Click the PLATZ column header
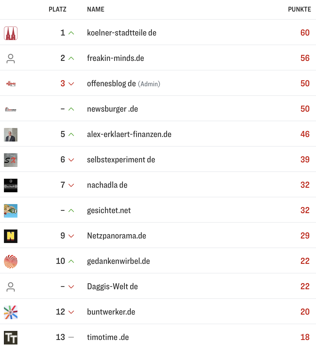Viewport: 316px width, 349px height. (57, 9)
